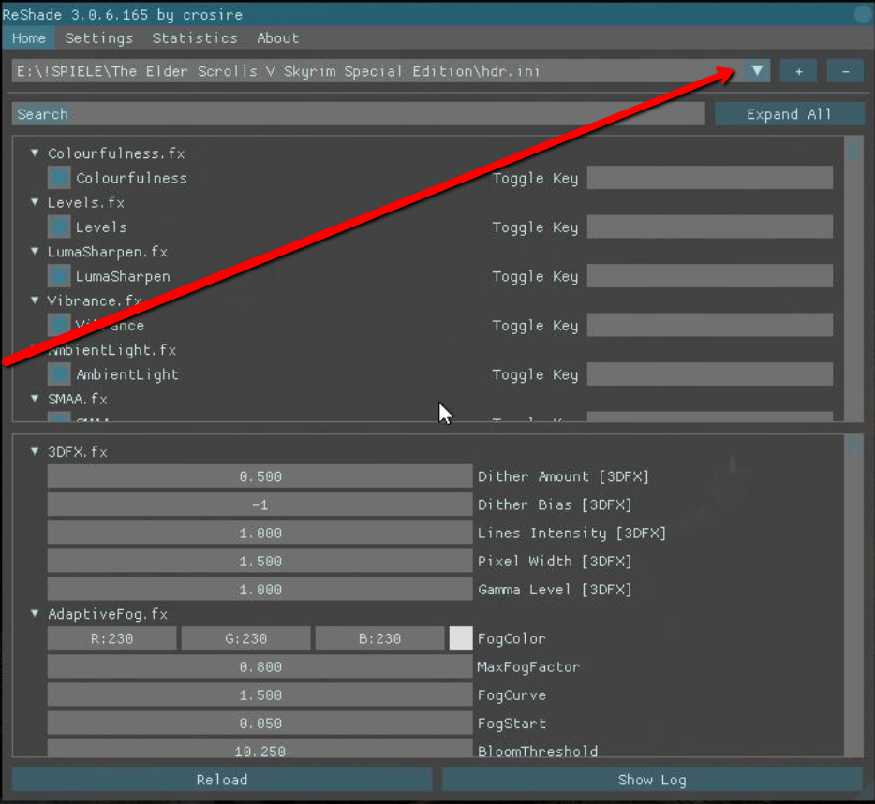Screen dimensions: 875x804
Task: Enable the AmbientLight effect checkbox
Action: (60, 374)
